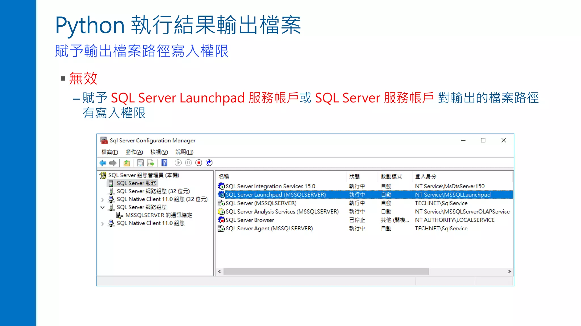Click the scroll left arrow of services list
Image resolution: width=581 pixels, height=326 pixels.
coord(220,271)
